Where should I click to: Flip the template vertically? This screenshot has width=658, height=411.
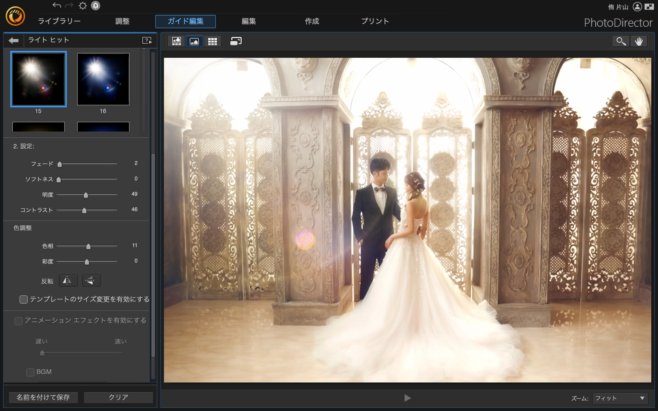[x=91, y=281]
